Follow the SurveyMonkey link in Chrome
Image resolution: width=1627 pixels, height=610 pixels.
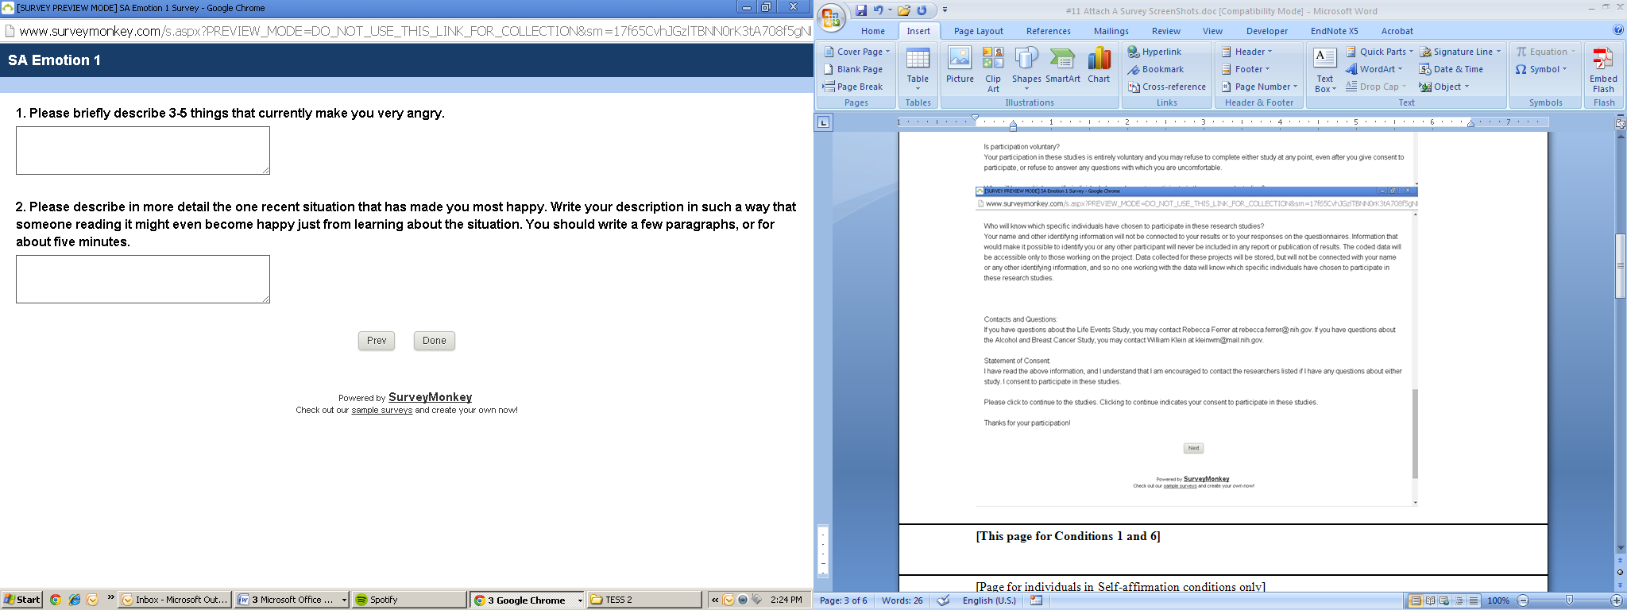click(430, 397)
